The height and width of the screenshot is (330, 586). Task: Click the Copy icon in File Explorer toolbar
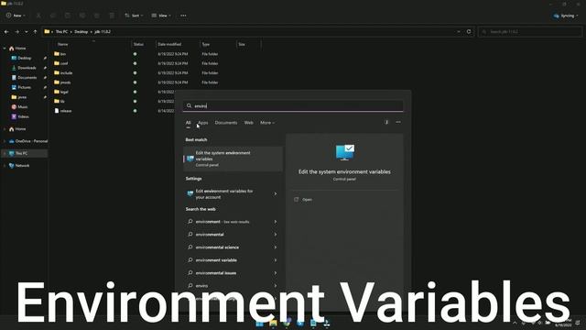tap(53, 16)
